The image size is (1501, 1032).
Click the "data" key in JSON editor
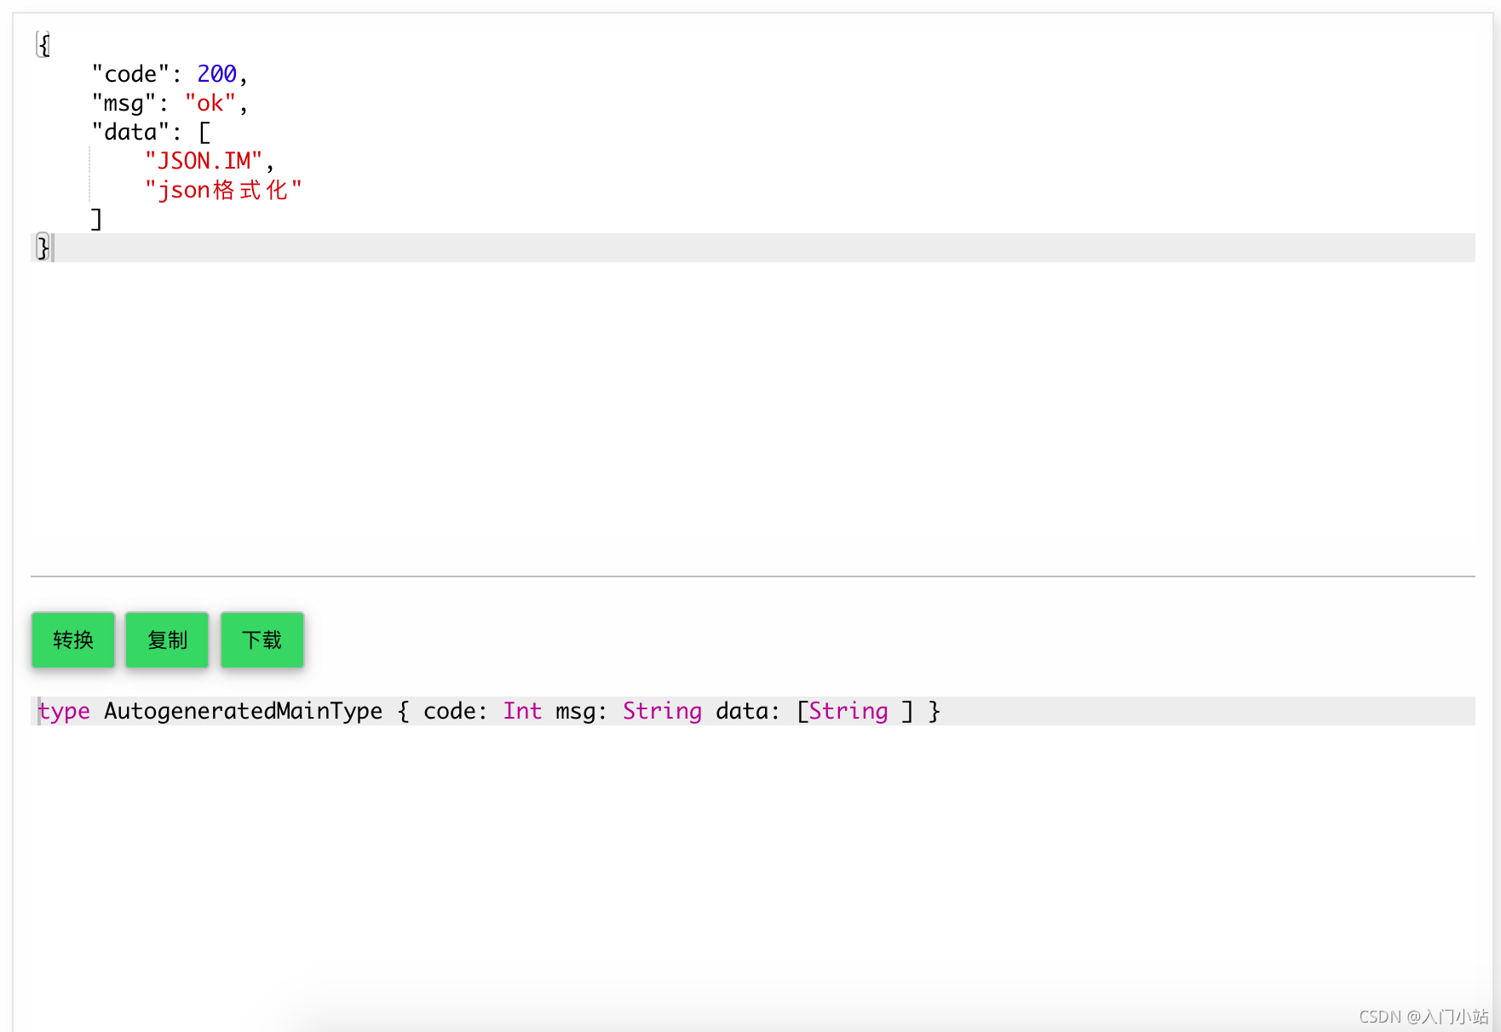pyautogui.click(x=130, y=132)
